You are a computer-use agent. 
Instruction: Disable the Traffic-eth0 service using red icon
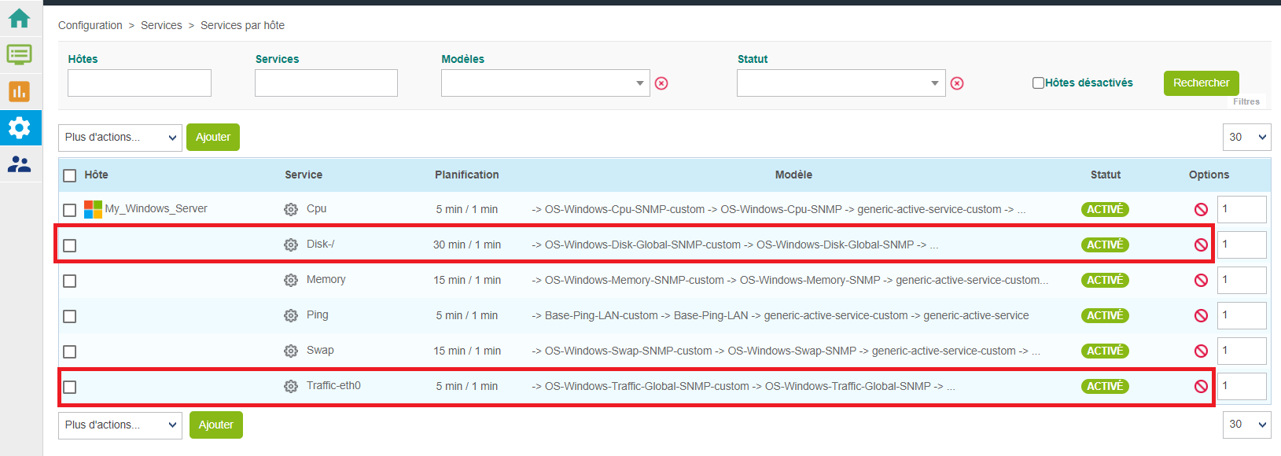[1201, 386]
